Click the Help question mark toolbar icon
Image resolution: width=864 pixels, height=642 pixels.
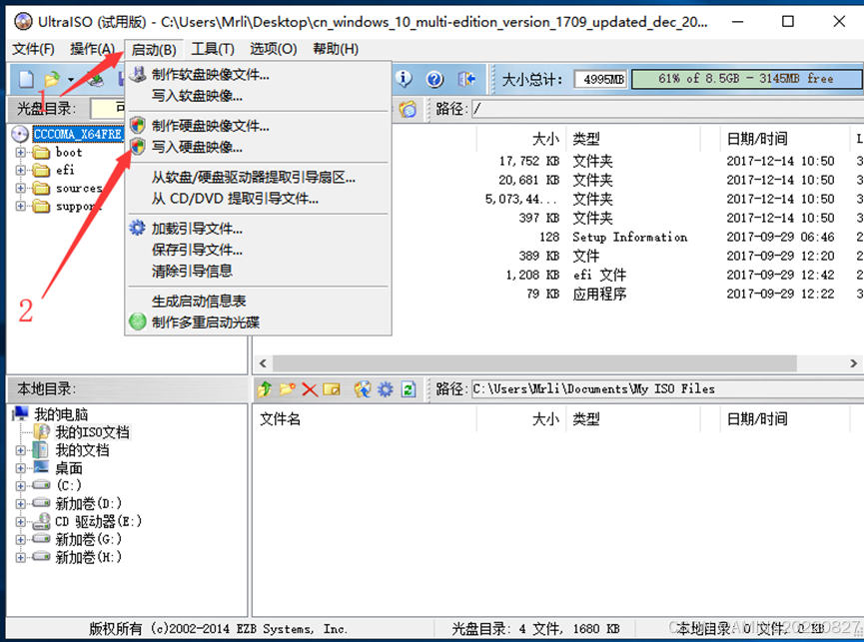tap(434, 79)
